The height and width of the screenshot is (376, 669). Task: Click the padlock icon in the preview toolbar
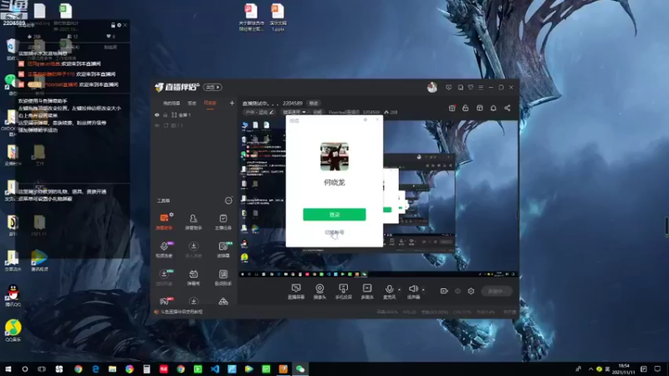pos(466,109)
